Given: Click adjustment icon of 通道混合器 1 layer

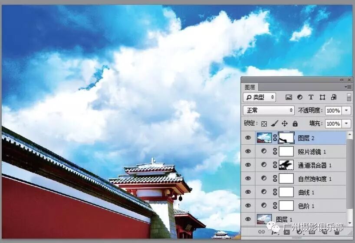Looking at the screenshot, I should click(264, 165).
